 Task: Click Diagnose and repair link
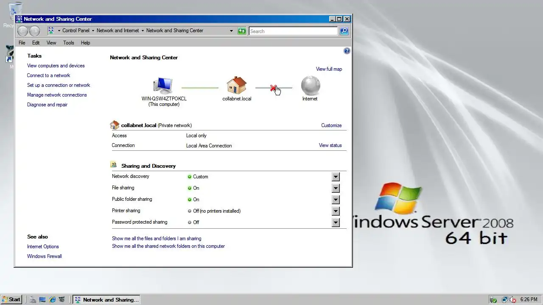(x=47, y=105)
